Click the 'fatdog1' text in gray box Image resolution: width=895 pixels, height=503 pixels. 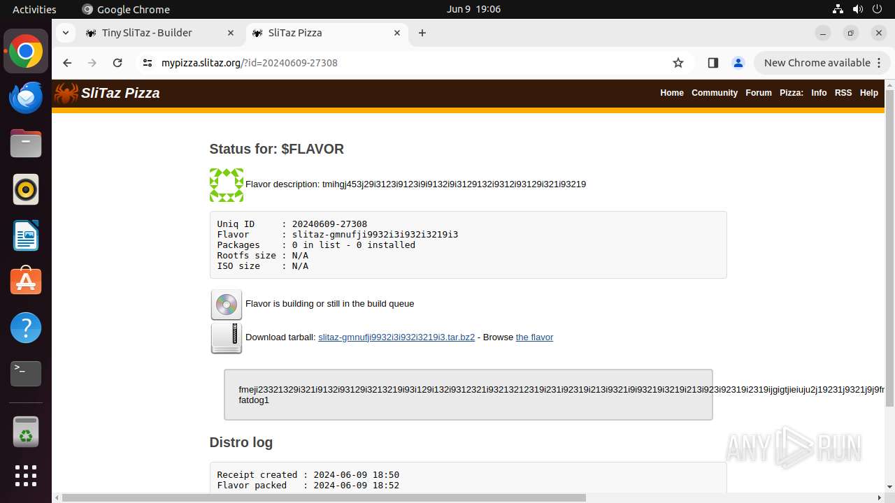254,400
